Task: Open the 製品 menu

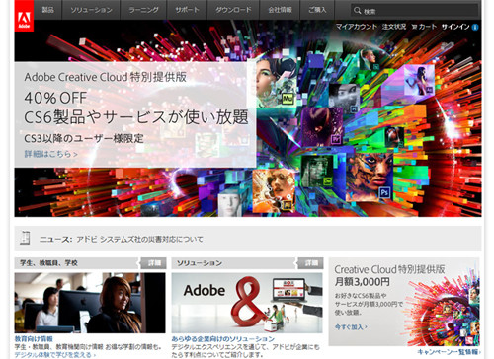Action: [x=47, y=10]
